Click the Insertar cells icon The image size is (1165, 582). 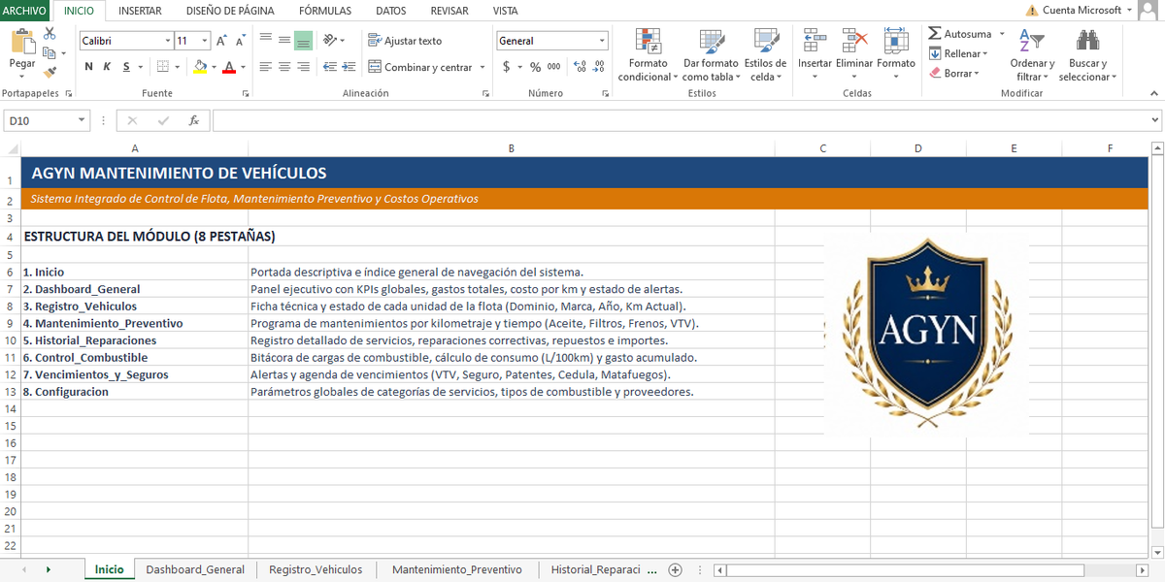(815, 41)
